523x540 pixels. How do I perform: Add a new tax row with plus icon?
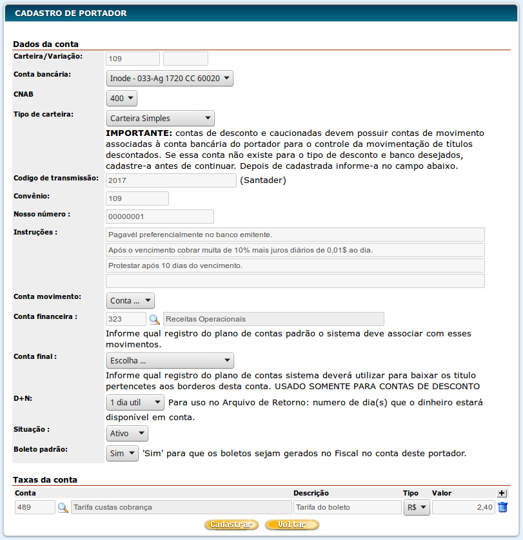point(503,493)
